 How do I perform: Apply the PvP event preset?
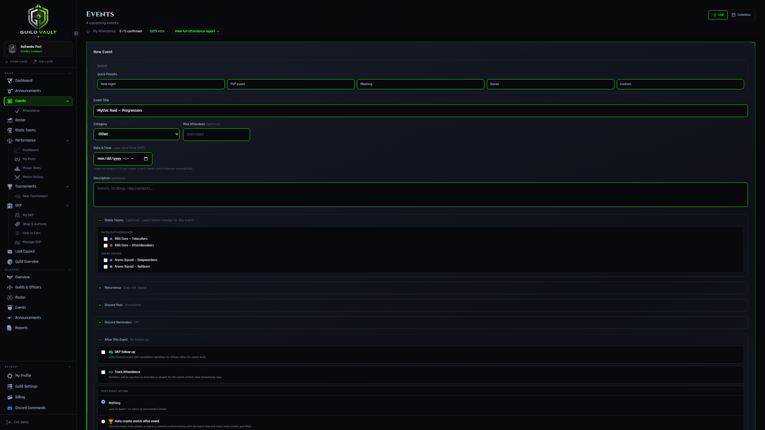pos(291,84)
